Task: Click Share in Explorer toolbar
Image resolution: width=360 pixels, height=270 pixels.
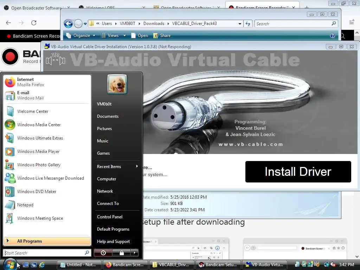Action: pyautogui.click(x=162, y=36)
